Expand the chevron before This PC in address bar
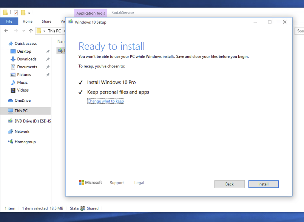This screenshot has width=304, height=222. point(44,31)
